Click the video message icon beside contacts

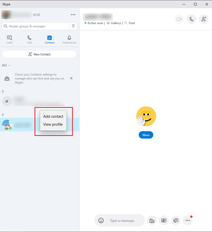[x=176, y=221]
